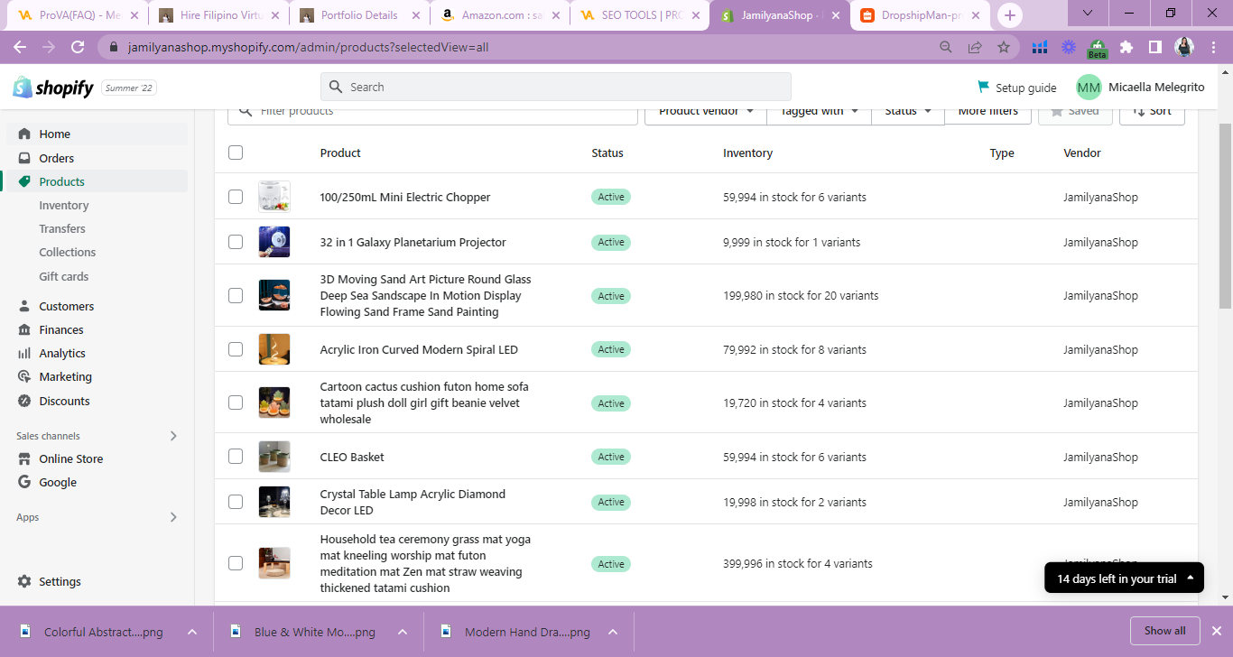Open the CLEO Basket product link
The image size is (1233, 657).
[352, 457]
